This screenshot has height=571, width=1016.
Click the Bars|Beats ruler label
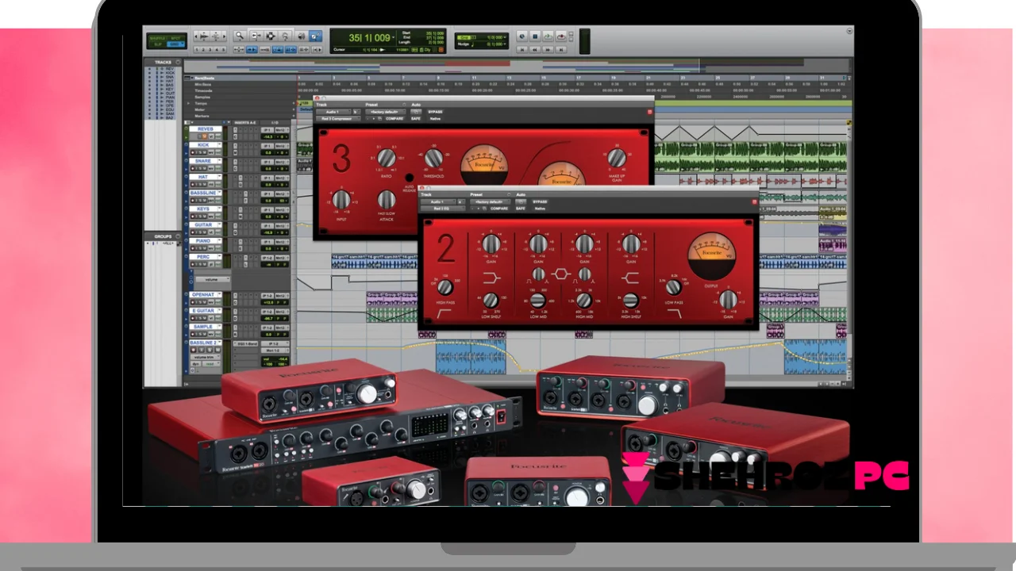coord(205,79)
